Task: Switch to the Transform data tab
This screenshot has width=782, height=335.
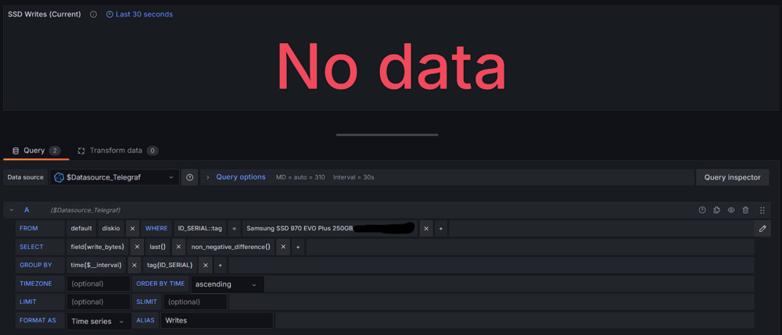Action: pyautogui.click(x=118, y=151)
